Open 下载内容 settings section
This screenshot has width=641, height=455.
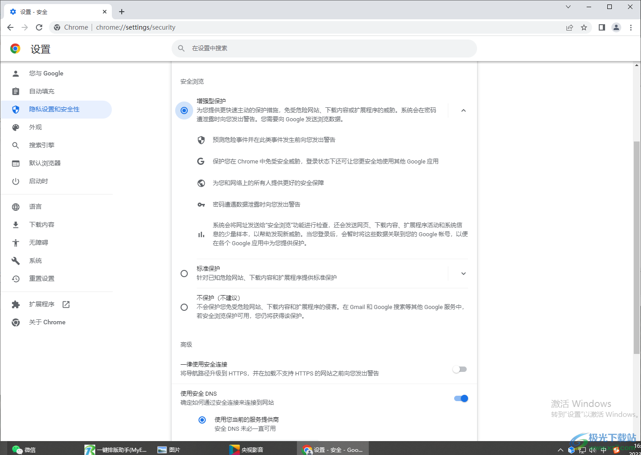point(56,225)
